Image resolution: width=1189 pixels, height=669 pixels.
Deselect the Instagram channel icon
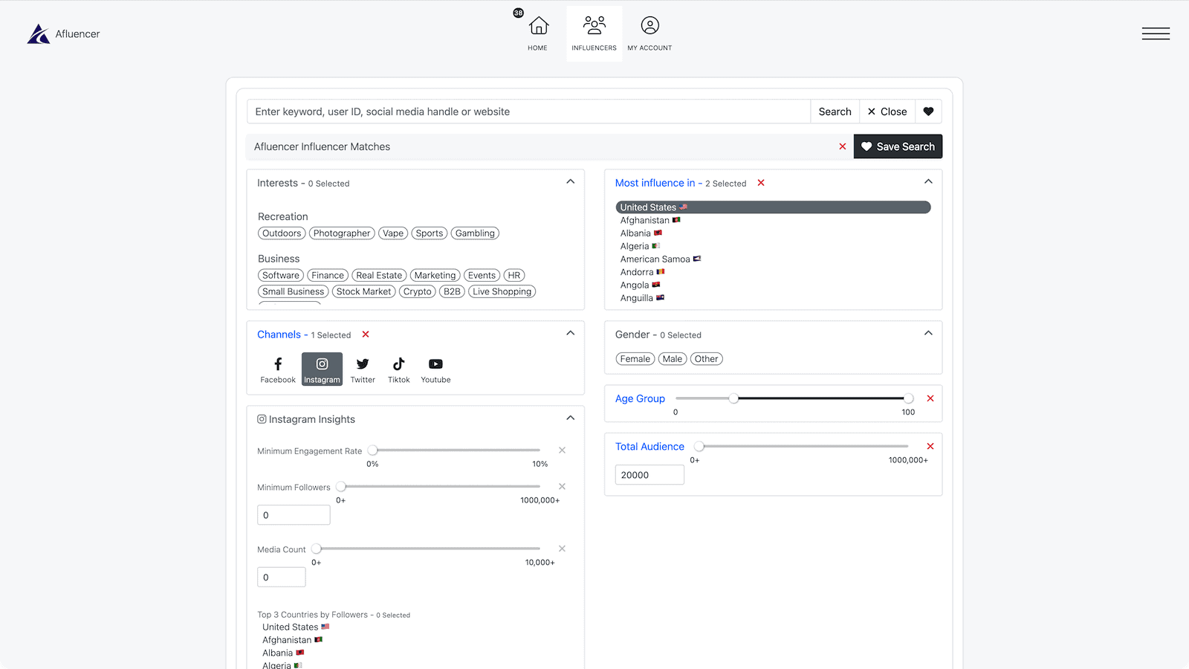coord(322,369)
